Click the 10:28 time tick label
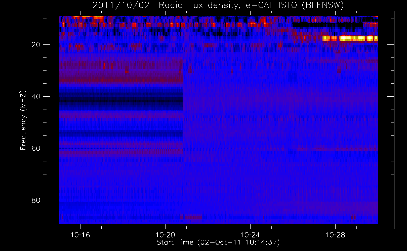Screen dimensions: 407x251 coord(335,235)
